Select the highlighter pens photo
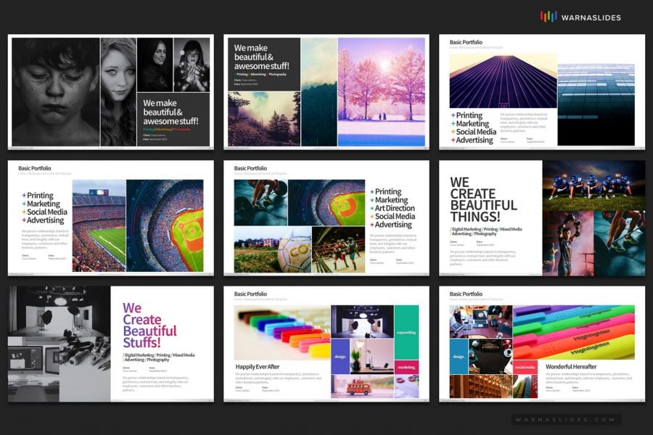 [x=573, y=330]
